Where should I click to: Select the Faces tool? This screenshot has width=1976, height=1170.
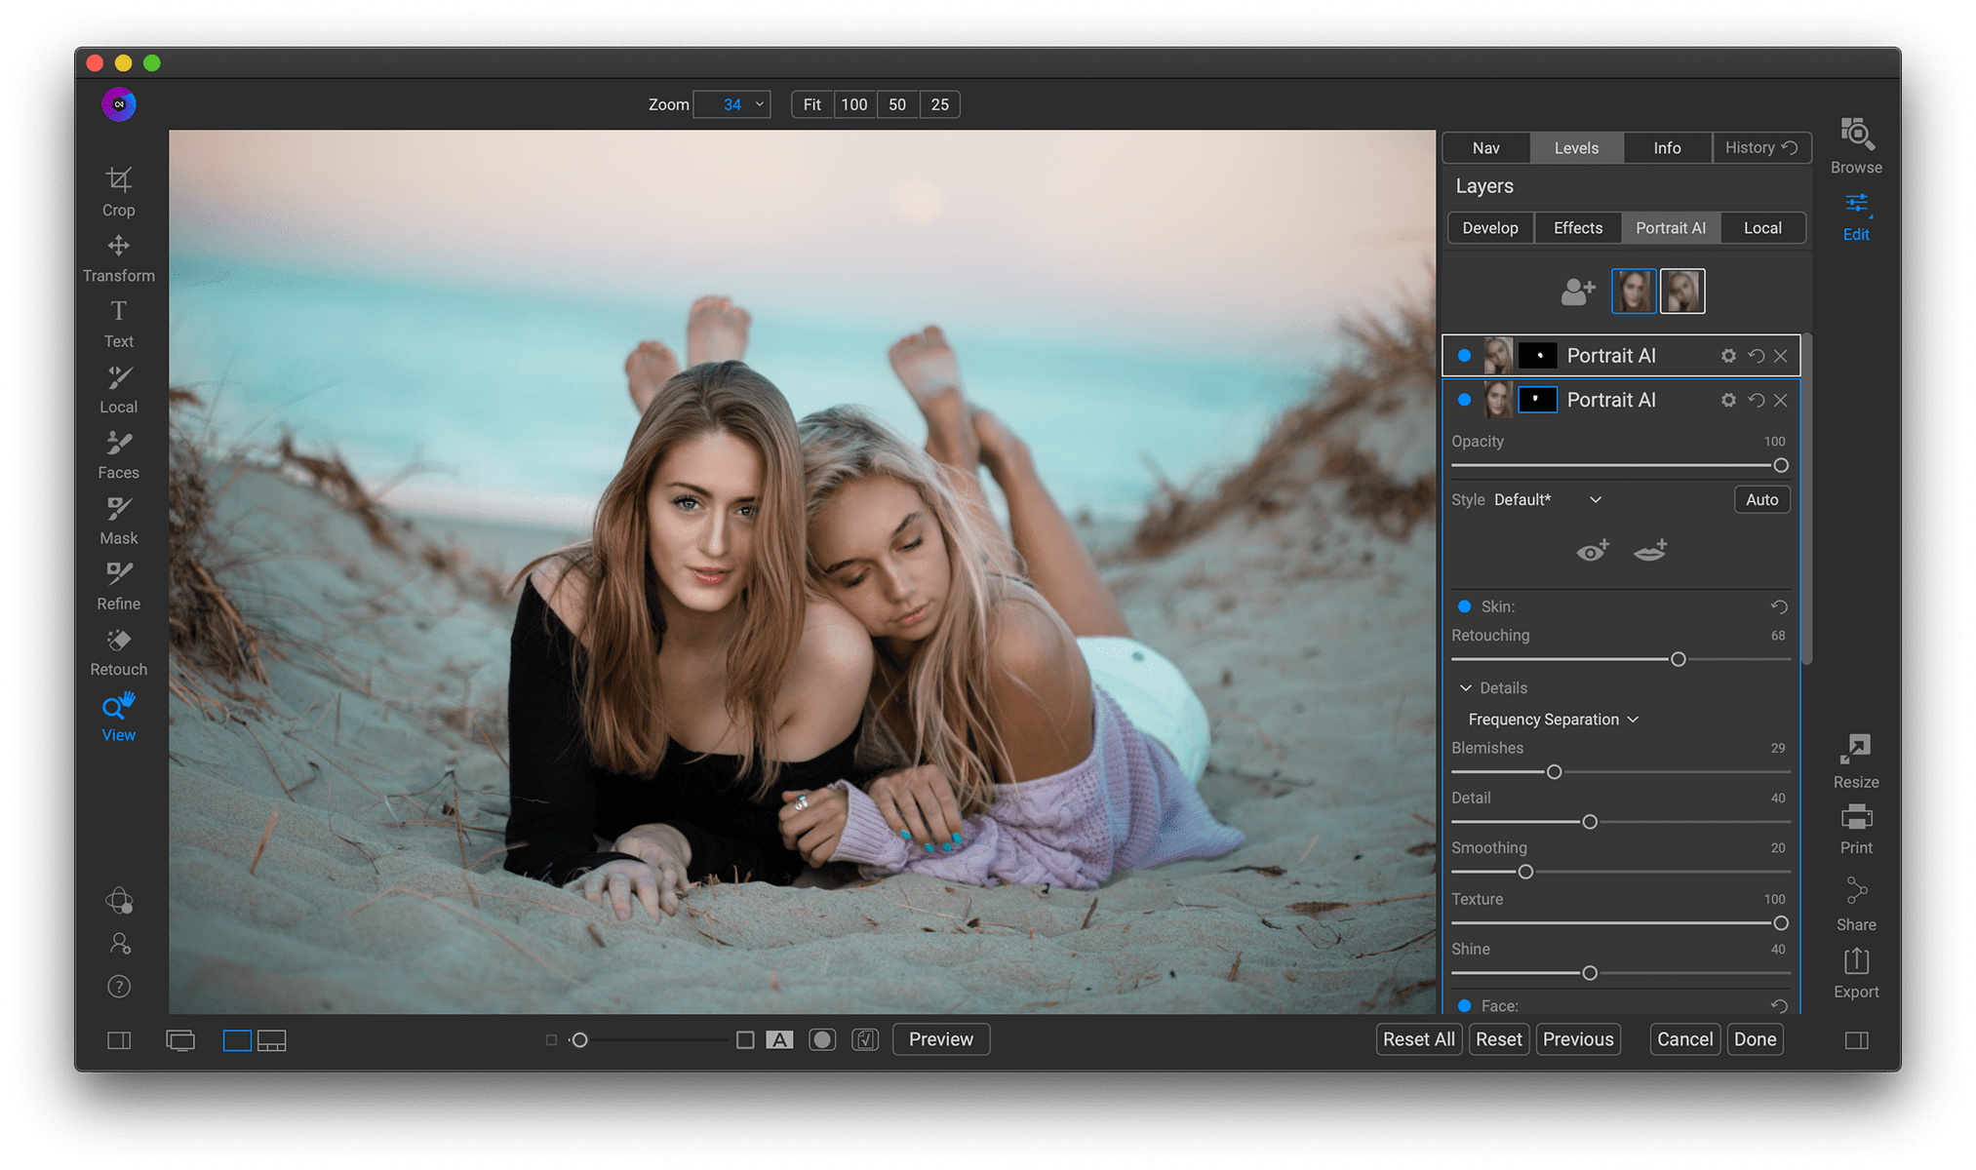118,452
